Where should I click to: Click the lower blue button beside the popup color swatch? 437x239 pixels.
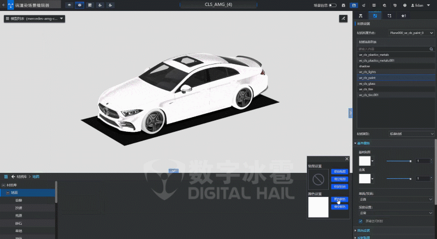click(339, 207)
